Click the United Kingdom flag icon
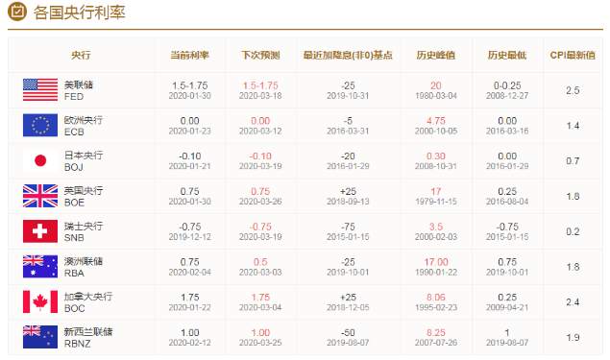 (40, 196)
